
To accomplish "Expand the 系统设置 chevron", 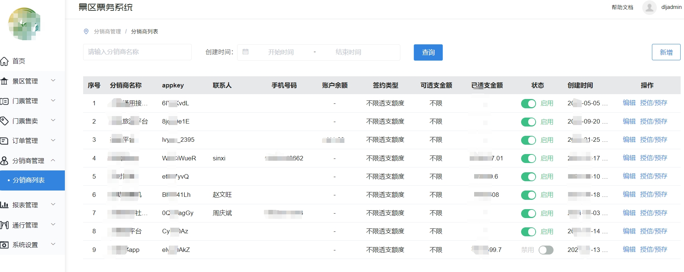I will [x=53, y=244].
